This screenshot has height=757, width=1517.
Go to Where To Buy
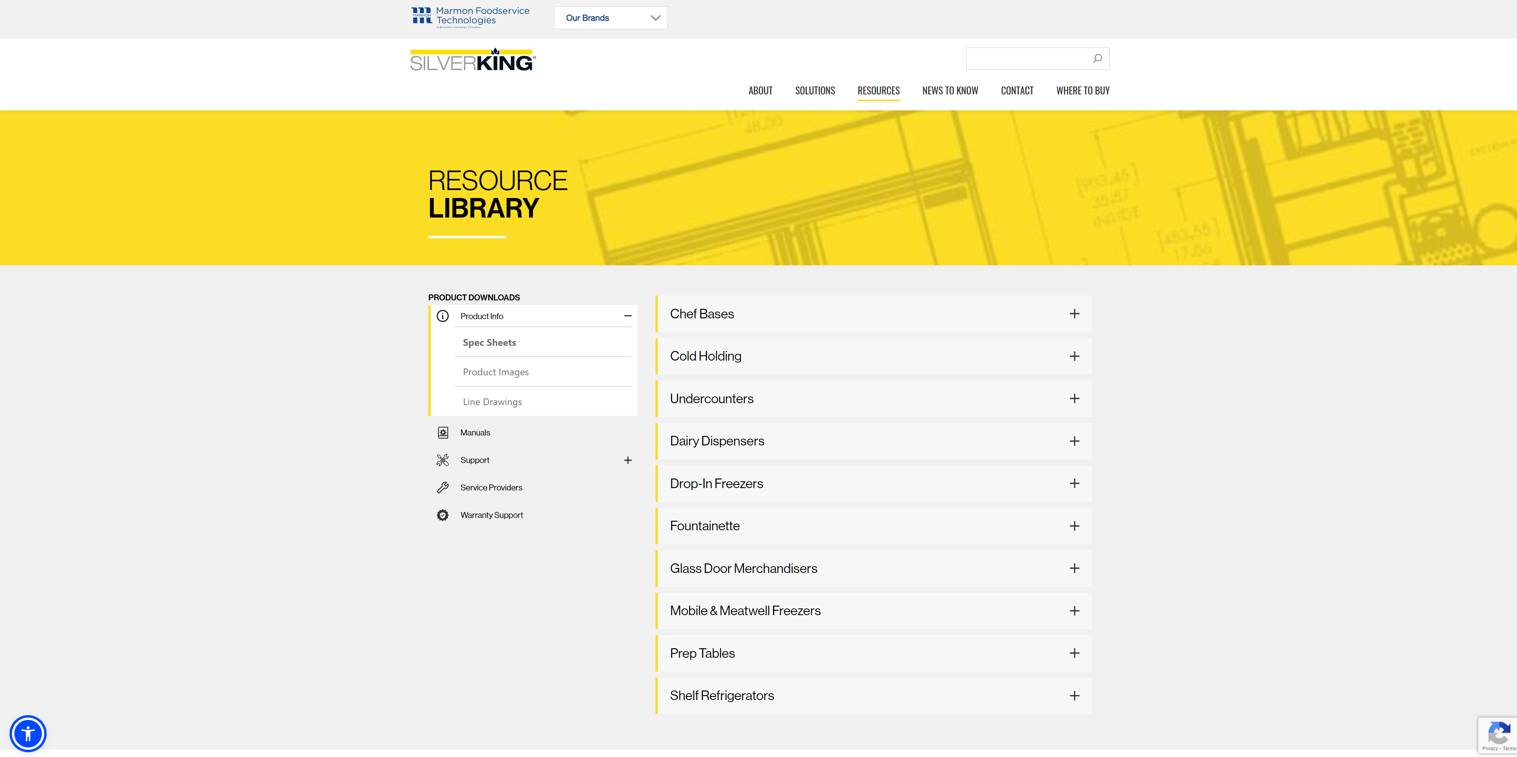click(x=1082, y=91)
